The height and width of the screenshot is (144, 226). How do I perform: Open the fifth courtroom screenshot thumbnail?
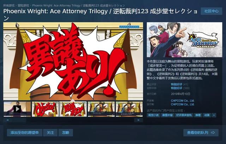pos(129,109)
